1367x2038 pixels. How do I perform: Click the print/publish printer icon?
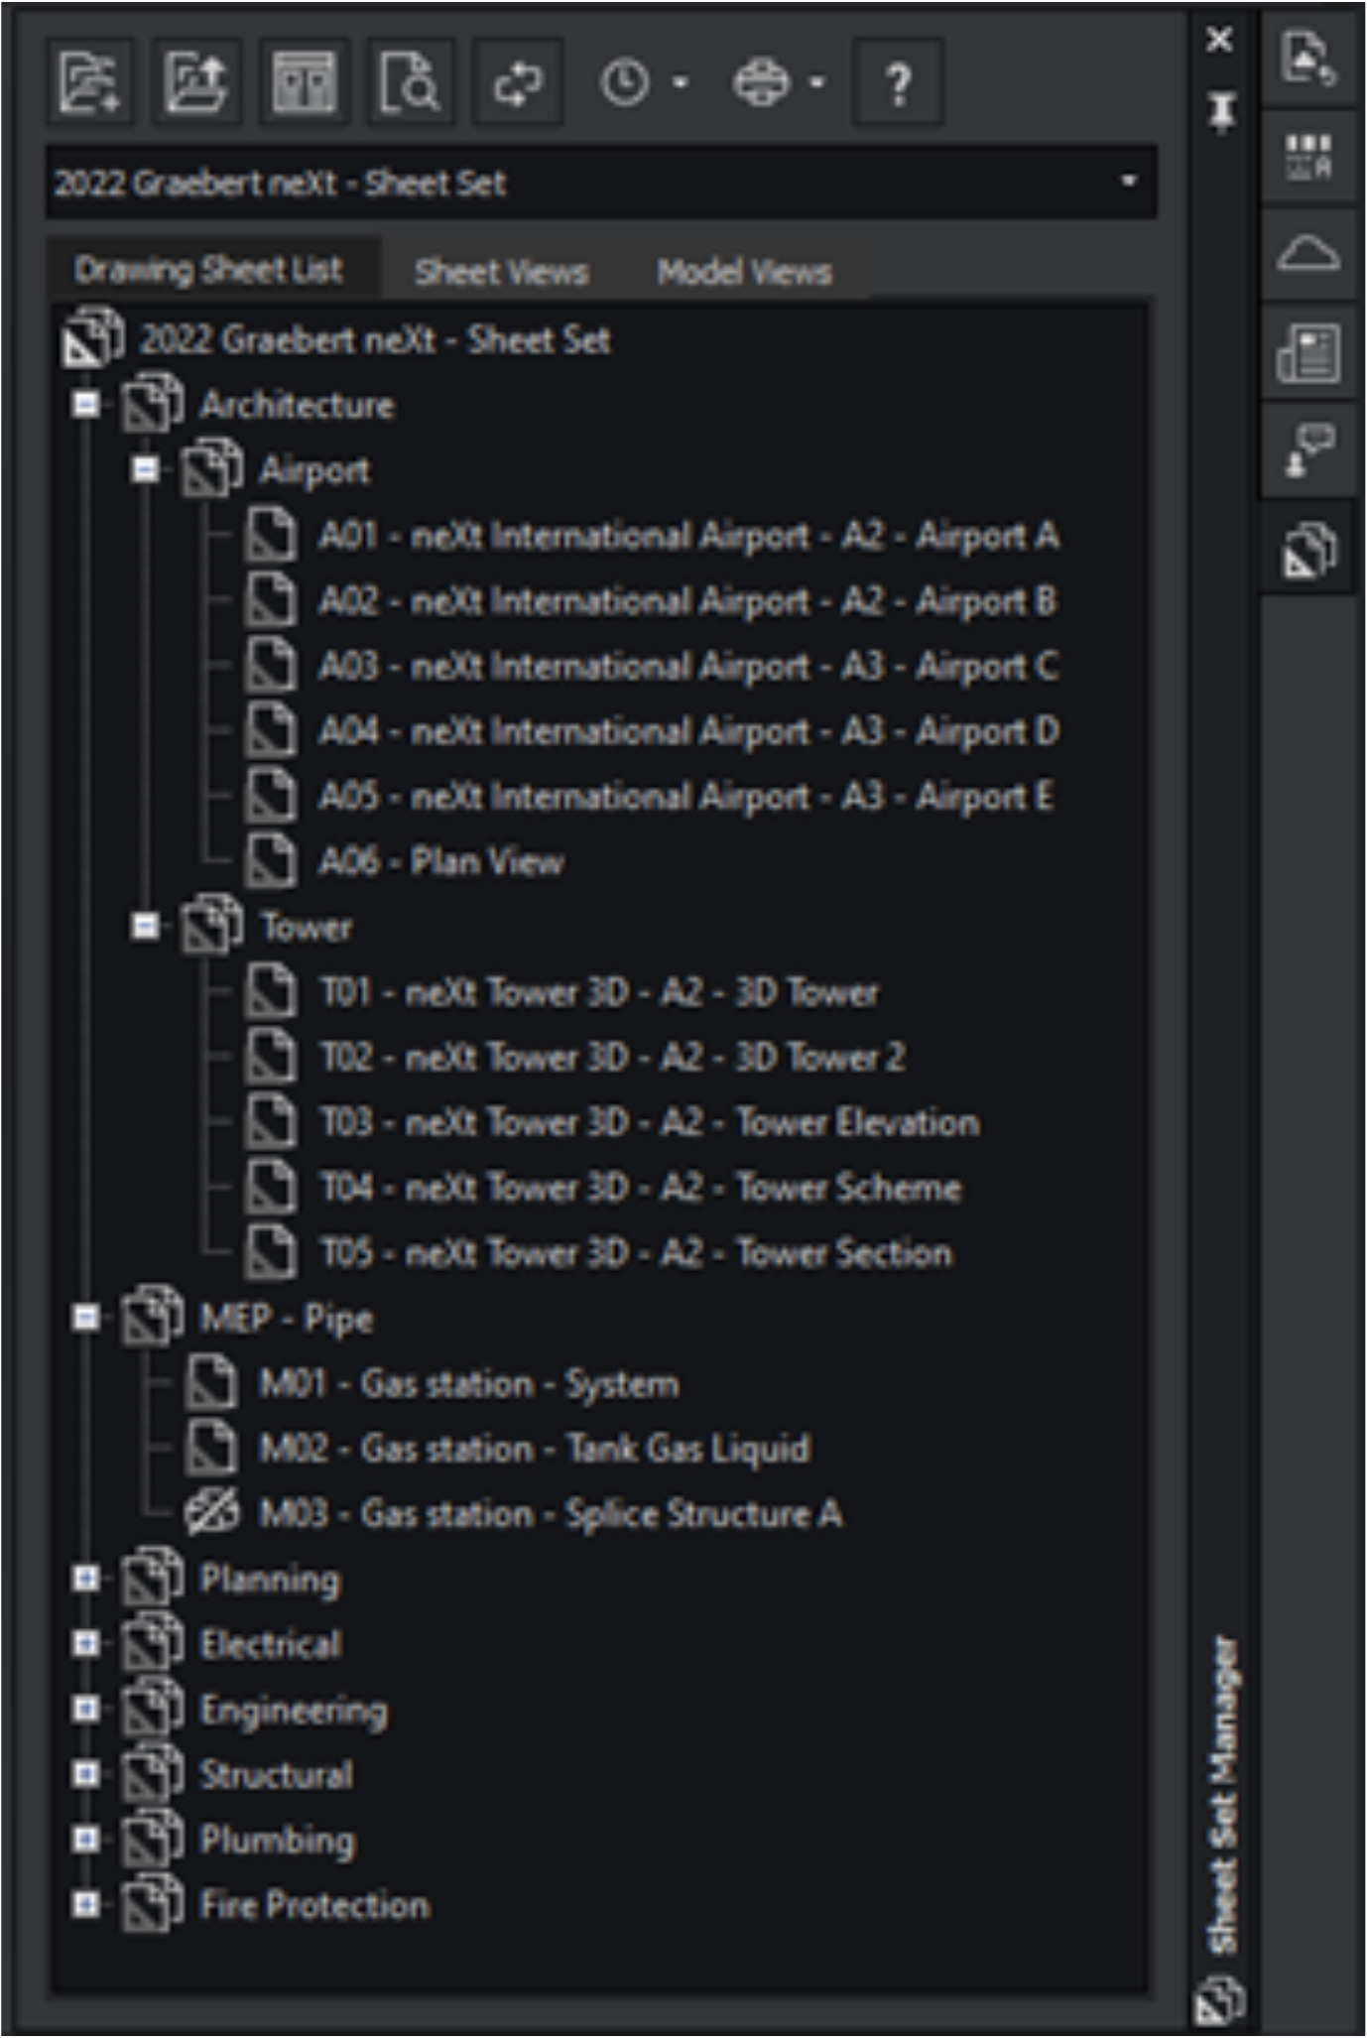coord(761,82)
